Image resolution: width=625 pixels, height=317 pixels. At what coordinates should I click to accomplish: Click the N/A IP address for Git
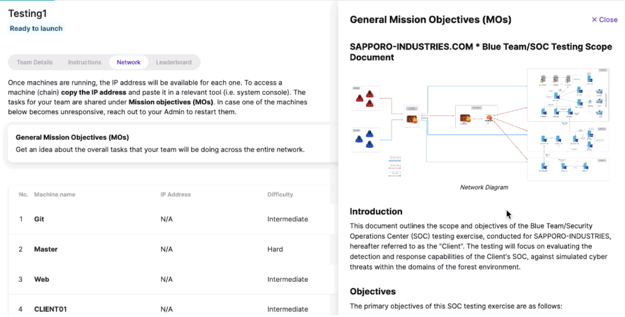166,219
